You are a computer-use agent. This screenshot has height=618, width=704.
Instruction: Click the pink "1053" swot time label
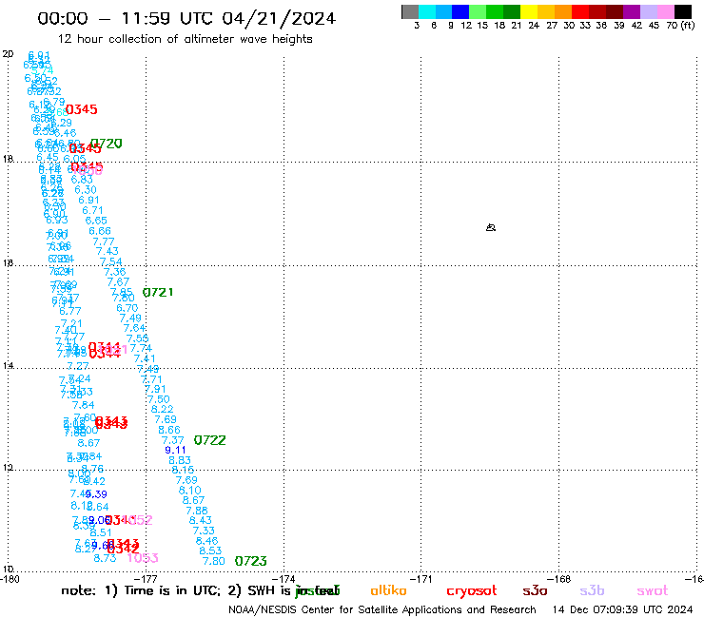point(143,558)
